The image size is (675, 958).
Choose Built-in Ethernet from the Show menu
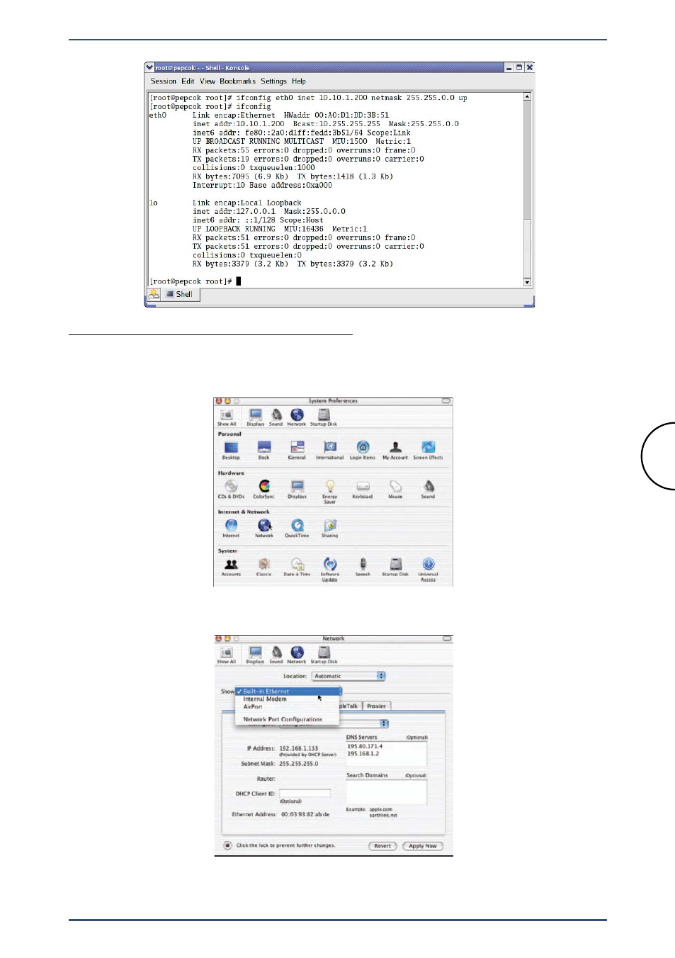pos(288,691)
